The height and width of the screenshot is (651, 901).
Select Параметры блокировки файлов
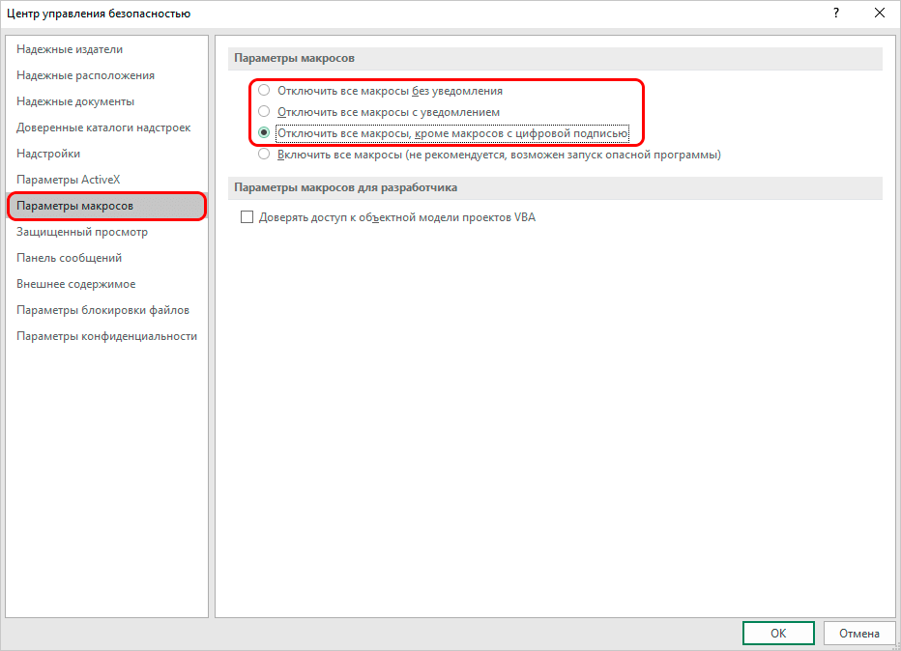tap(107, 310)
